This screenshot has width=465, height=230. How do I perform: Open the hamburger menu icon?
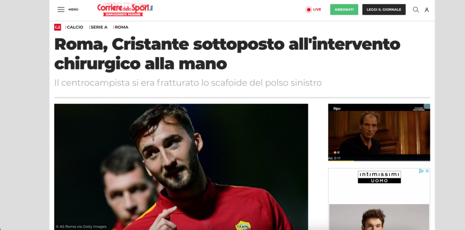(61, 10)
